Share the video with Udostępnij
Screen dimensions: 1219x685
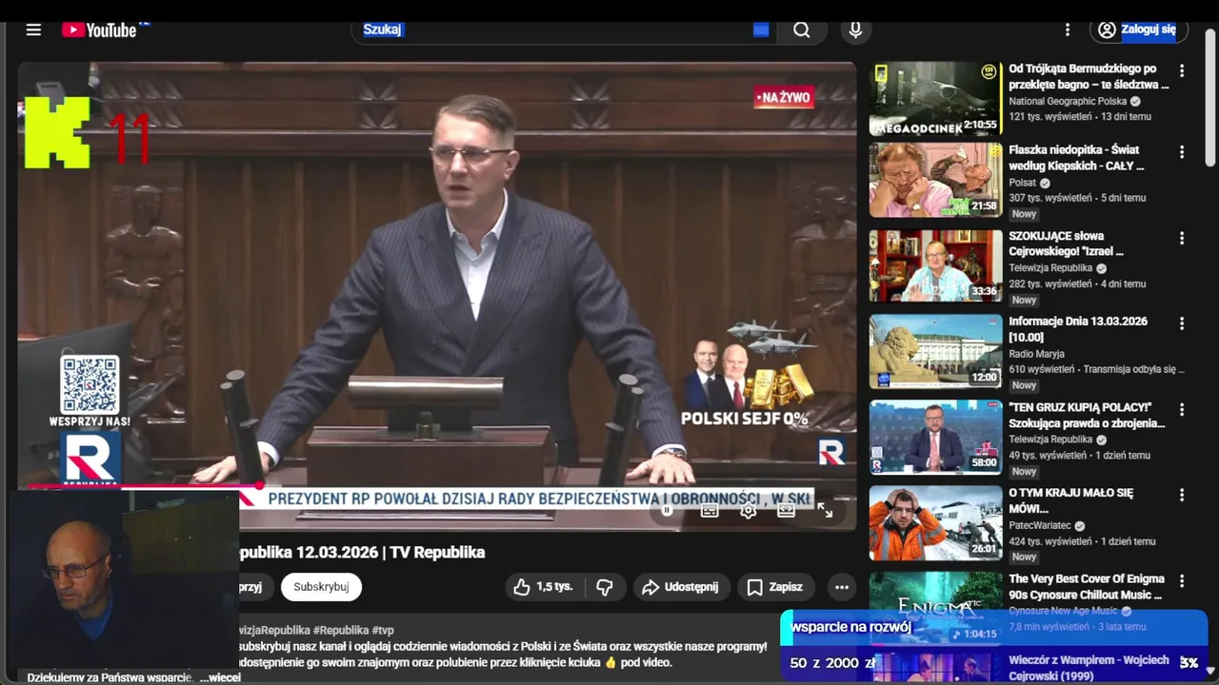pyautogui.click(x=680, y=587)
